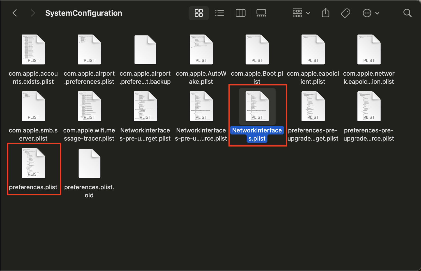Image resolution: width=421 pixels, height=271 pixels.
Task: Open the Tags icon to edit tags
Action: click(345, 13)
